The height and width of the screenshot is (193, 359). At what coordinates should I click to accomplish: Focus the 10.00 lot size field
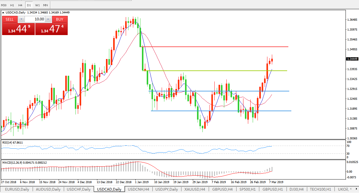pyautogui.click(x=35, y=19)
